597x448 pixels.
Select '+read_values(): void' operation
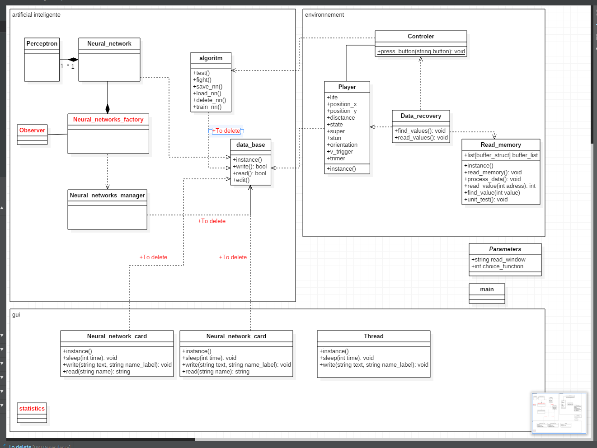pos(421,138)
